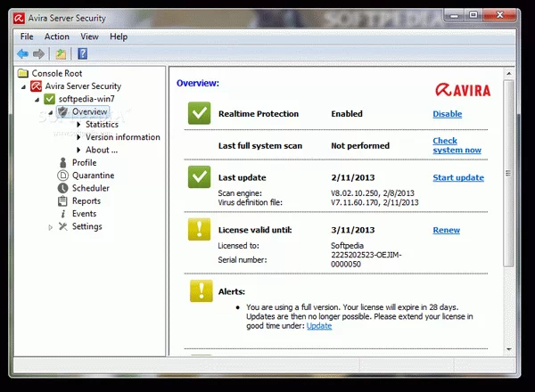The width and height of the screenshot is (535, 392).
Task: Click the Check system now link
Action: pyautogui.click(x=457, y=145)
